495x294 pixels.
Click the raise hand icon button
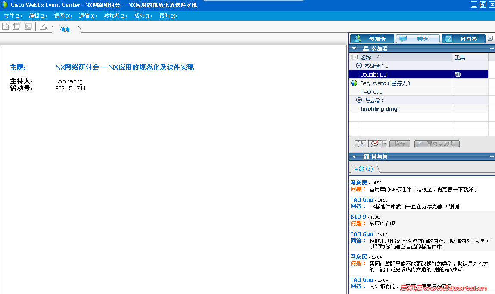click(x=360, y=144)
